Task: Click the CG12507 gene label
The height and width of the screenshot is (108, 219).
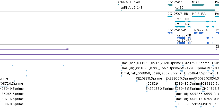Action: (175, 2)
